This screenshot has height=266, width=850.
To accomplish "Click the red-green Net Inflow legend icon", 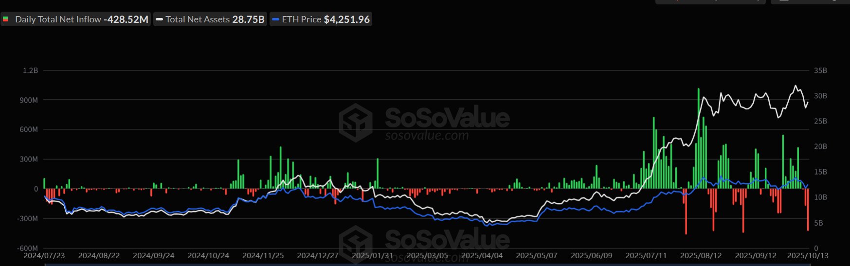I will coord(6,19).
